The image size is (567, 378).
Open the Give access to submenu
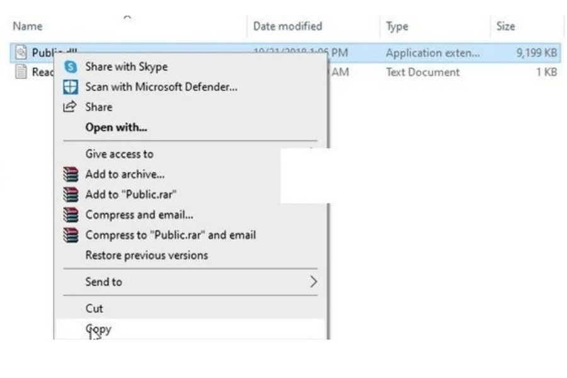(119, 154)
